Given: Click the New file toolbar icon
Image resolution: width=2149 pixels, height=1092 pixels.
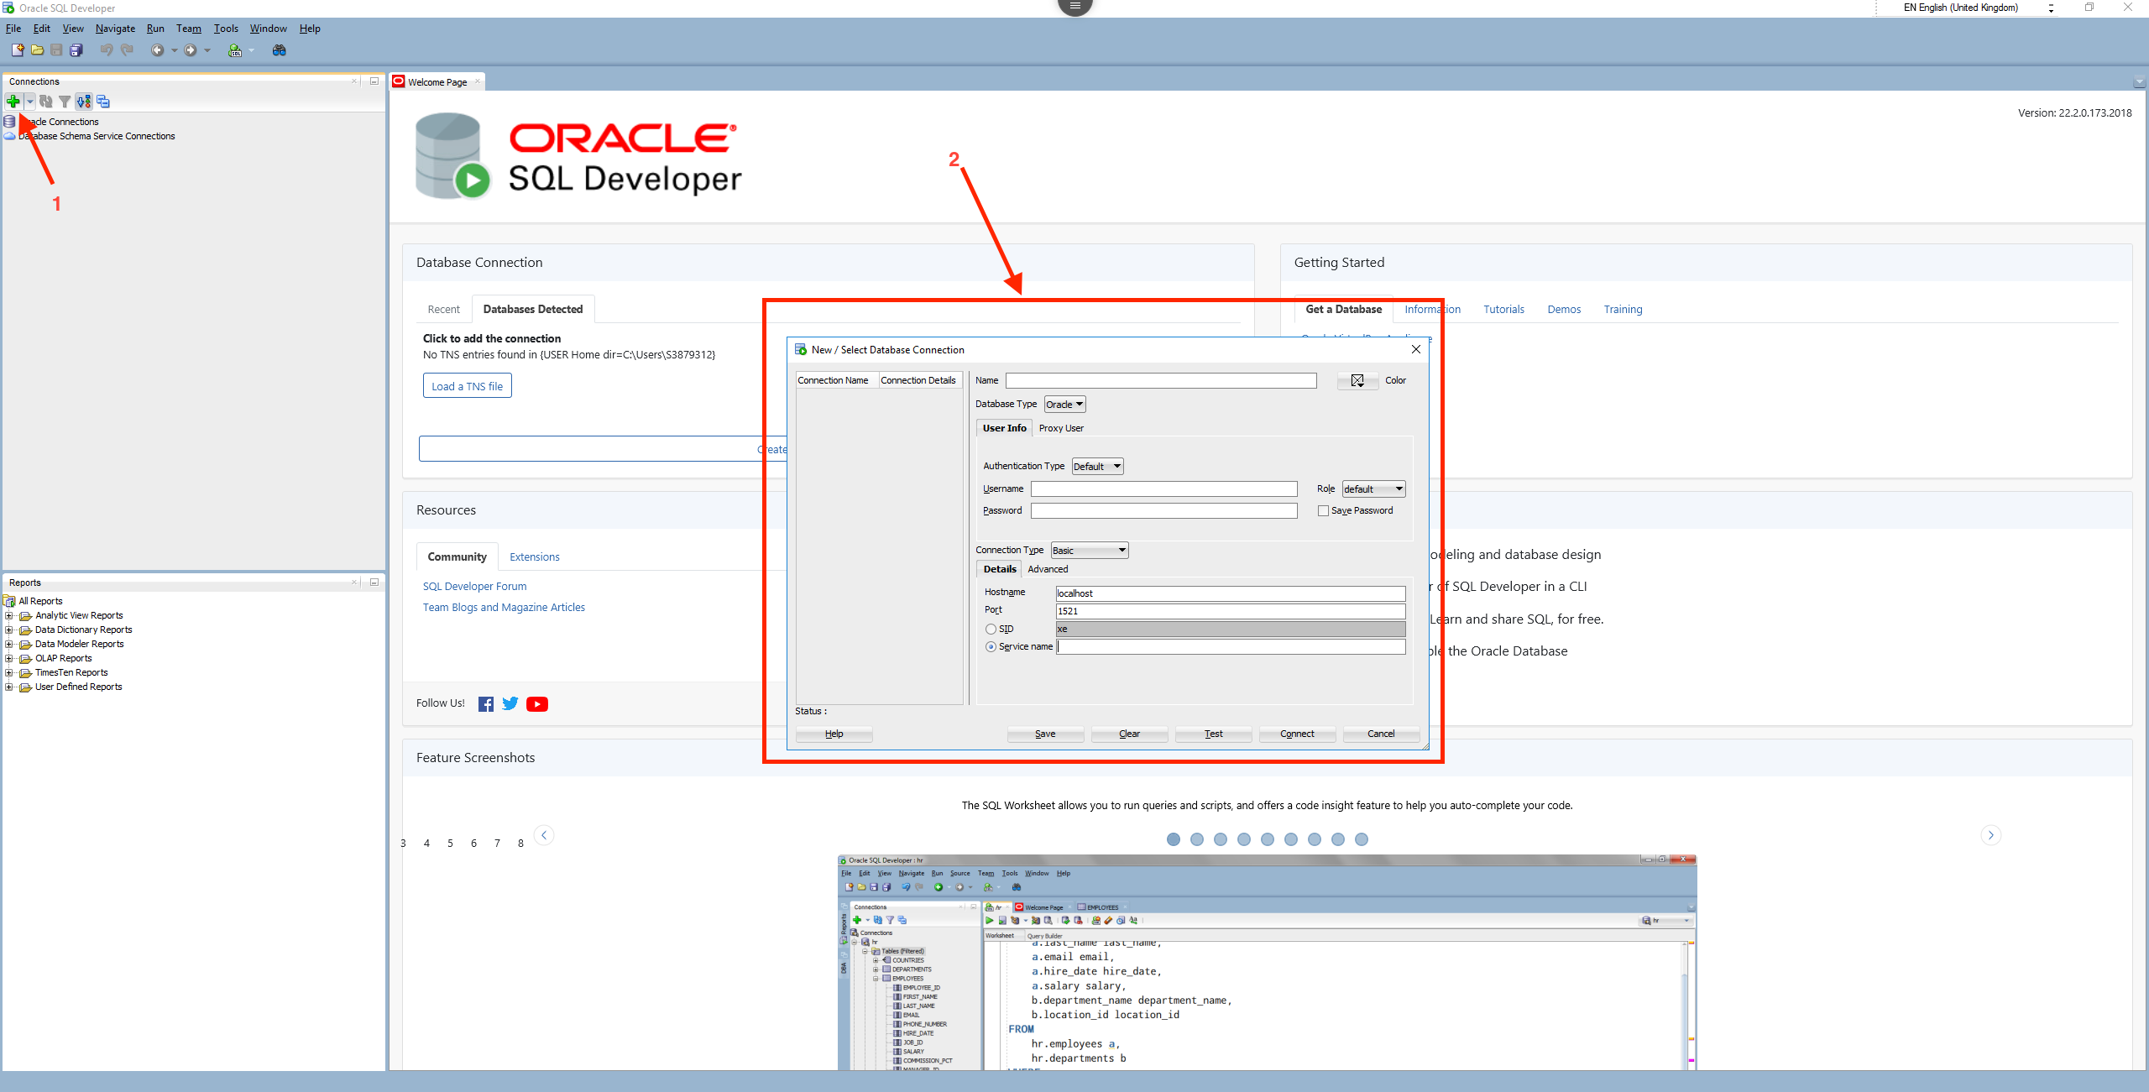Looking at the screenshot, I should coord(18,50).
